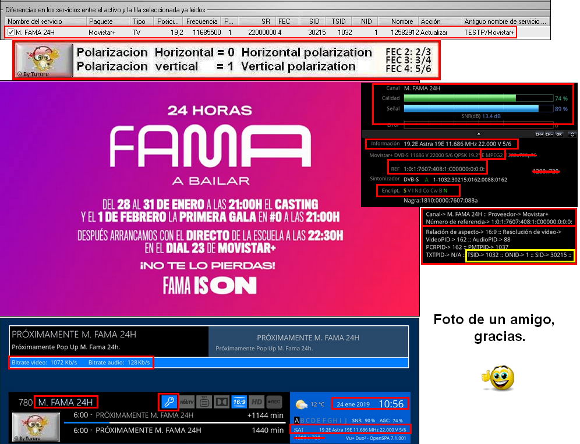Click the clock time 10:56
This screenshot has width=580, height=444.
coord(391,404)
